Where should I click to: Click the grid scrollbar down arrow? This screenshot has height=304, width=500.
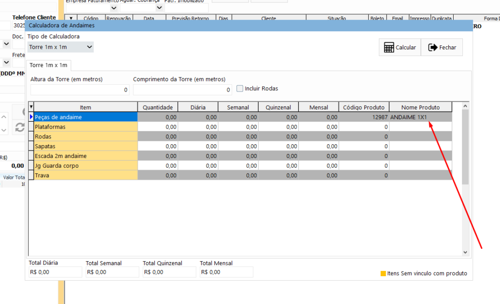click(465, 252)
